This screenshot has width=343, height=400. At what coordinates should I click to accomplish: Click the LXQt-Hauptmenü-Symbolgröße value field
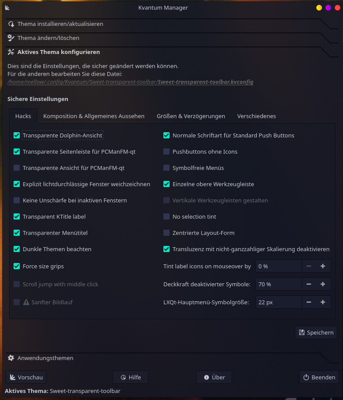coord(279,302)
